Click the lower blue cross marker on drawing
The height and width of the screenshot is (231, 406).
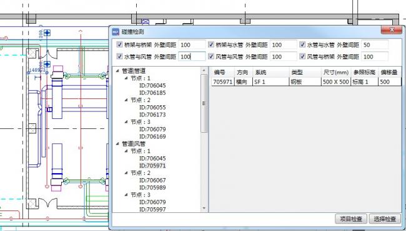coord(47,64)
